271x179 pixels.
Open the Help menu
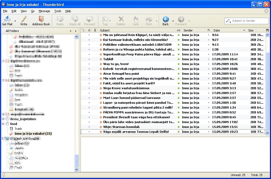tap(68, 11)
